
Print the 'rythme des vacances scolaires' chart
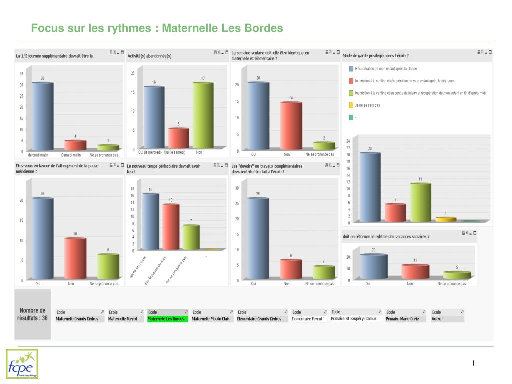(463, 233)
